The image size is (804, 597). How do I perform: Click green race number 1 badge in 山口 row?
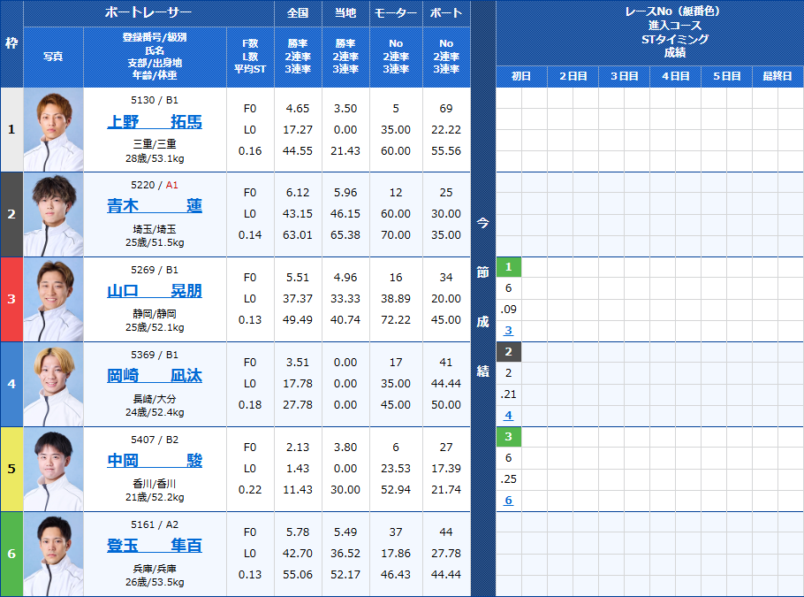[x=509, y=267]
